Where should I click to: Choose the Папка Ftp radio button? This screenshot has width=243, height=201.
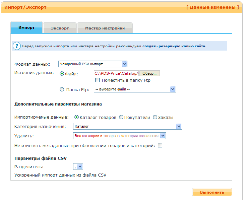(62, 89)
